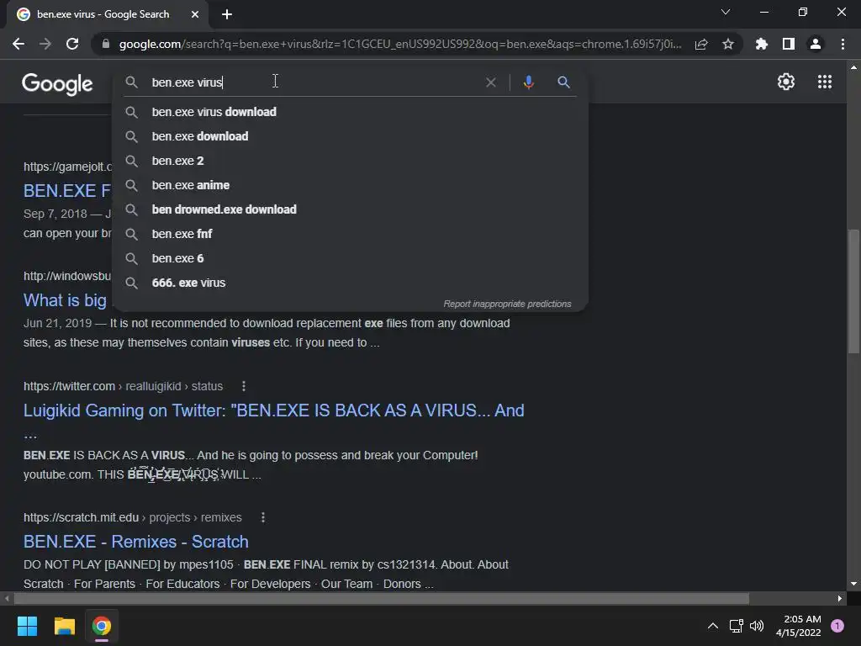Image resolution: width=861 pixels, height=646 pixels.
Task: Choose suggestion 'ben drowned.exe download'
Action: pos(350,209)
